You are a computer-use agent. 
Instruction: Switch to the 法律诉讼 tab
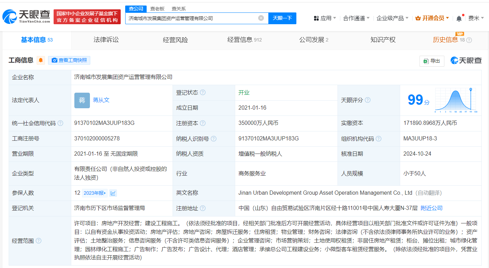[106, 40]
